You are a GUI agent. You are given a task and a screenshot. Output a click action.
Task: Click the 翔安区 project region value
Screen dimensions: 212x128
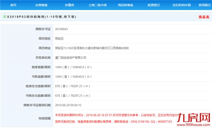(59, 39)
